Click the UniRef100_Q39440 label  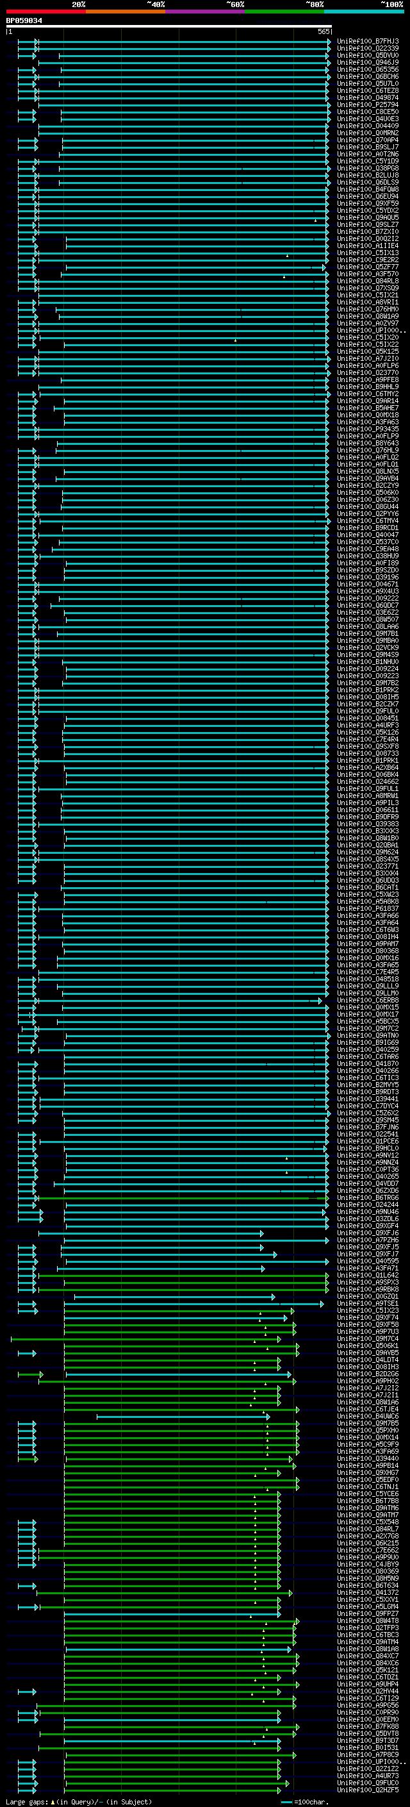tap(368, 1458)
